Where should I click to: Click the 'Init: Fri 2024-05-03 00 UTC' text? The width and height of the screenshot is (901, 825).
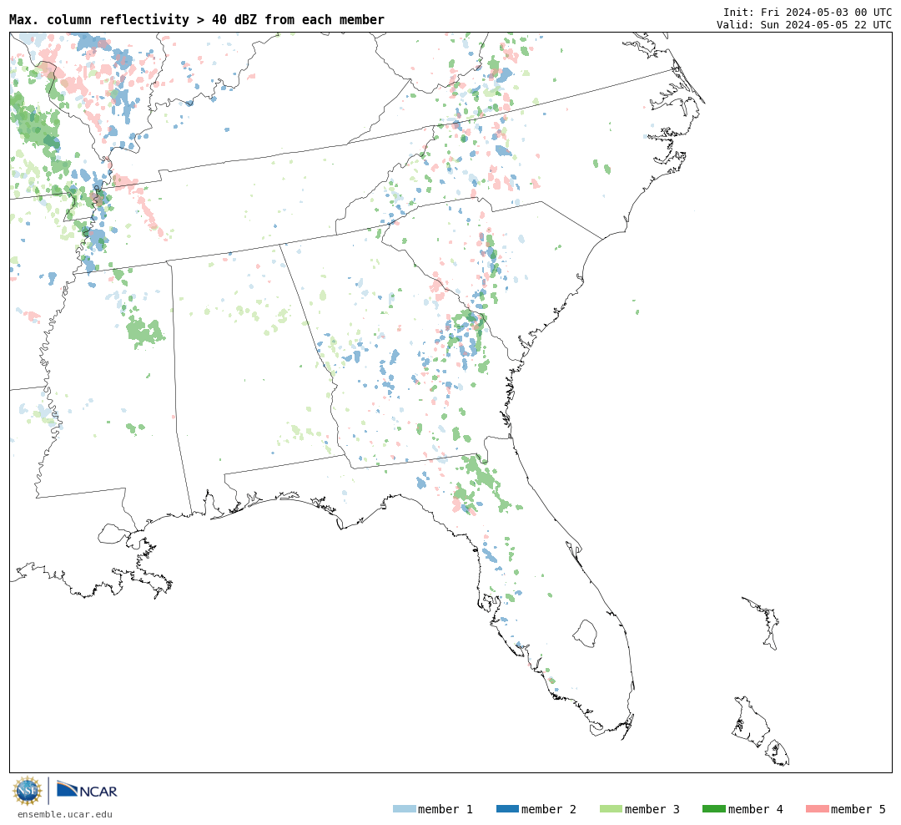pyautogui.click(x=808, y=12)
